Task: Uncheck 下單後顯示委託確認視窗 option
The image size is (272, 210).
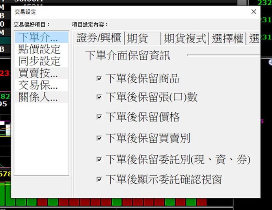Action: (99, 180)
